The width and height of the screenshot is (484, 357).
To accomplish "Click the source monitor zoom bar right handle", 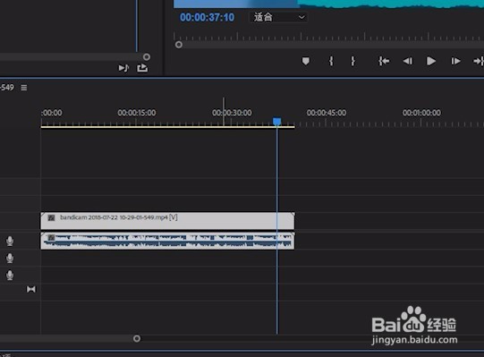I will click(x=147, y=57).
